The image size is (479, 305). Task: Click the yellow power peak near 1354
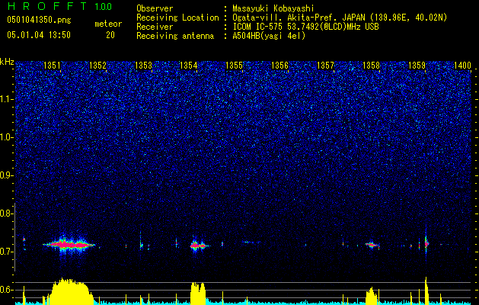(198, 293)
